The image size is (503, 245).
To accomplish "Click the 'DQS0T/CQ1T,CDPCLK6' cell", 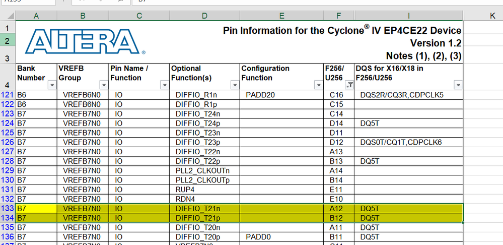I will 409,142.
